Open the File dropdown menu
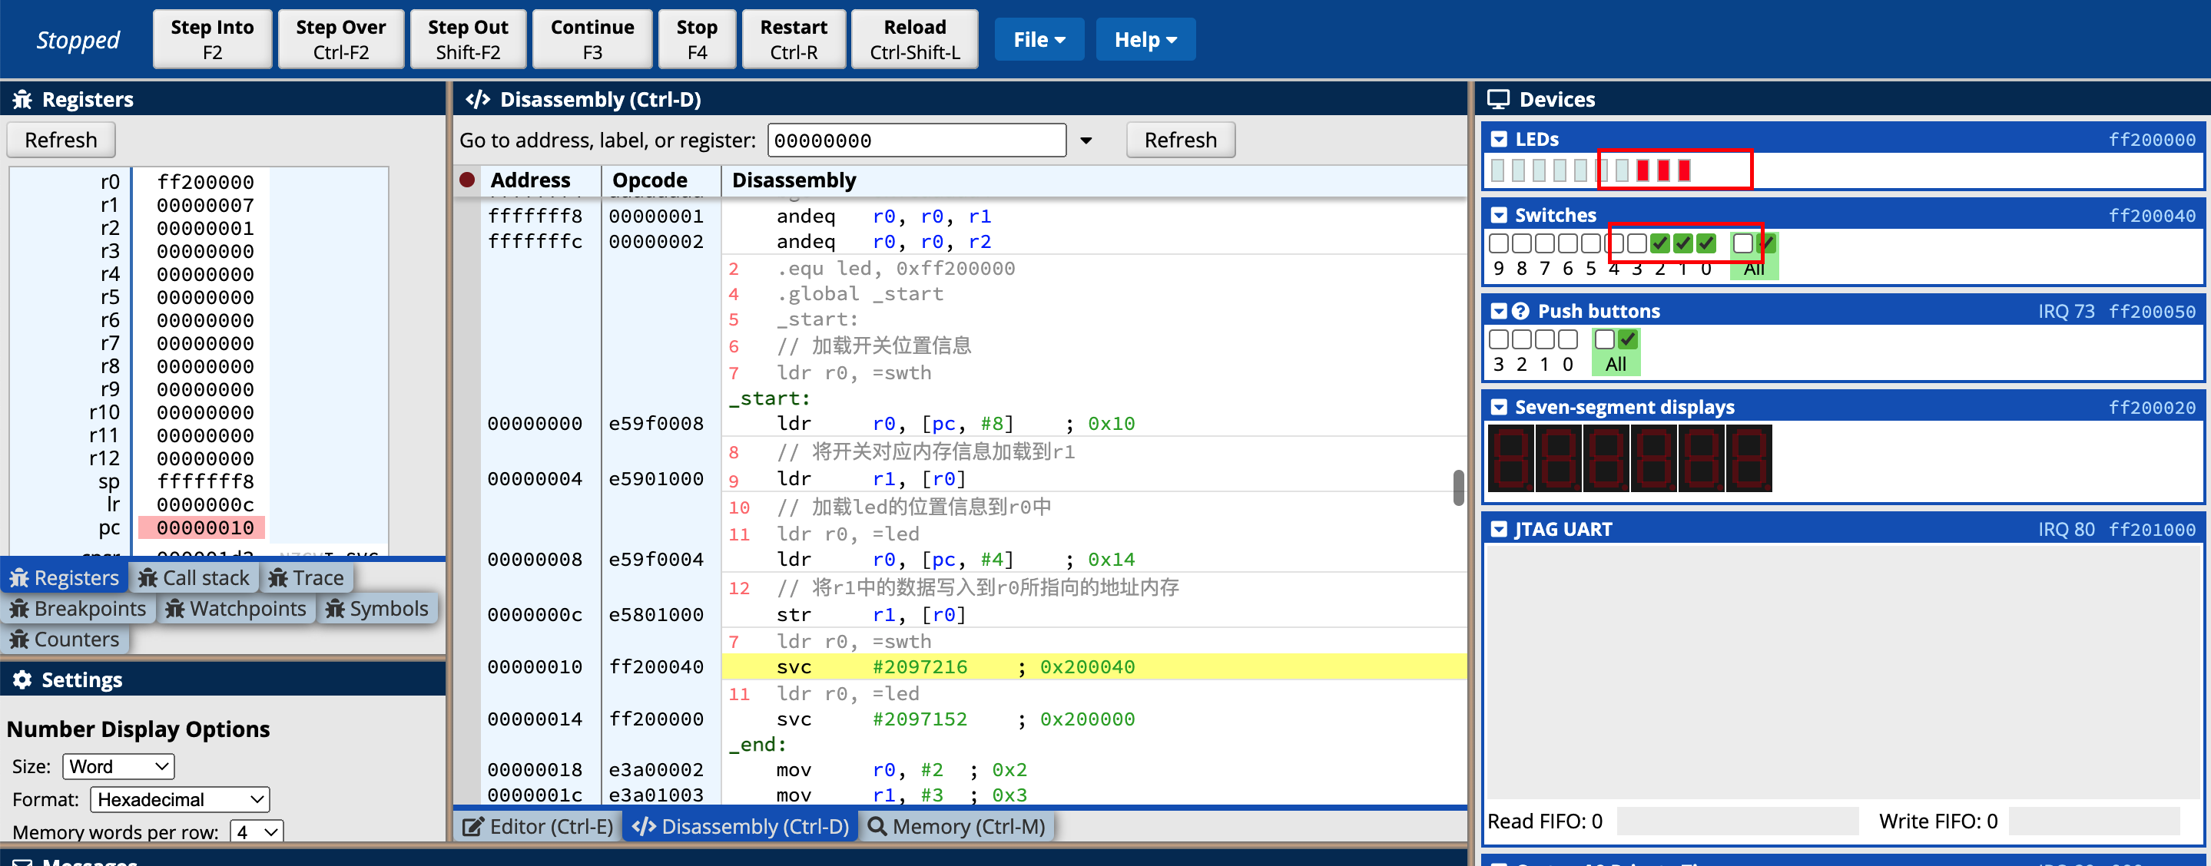The width and height of the screenshot is (2211, 866). coord(1039,39)
